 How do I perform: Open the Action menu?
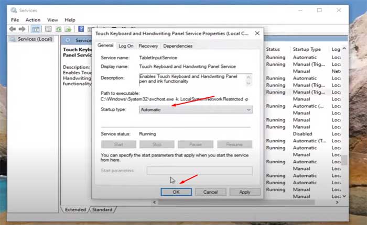(x=33, y=20)
